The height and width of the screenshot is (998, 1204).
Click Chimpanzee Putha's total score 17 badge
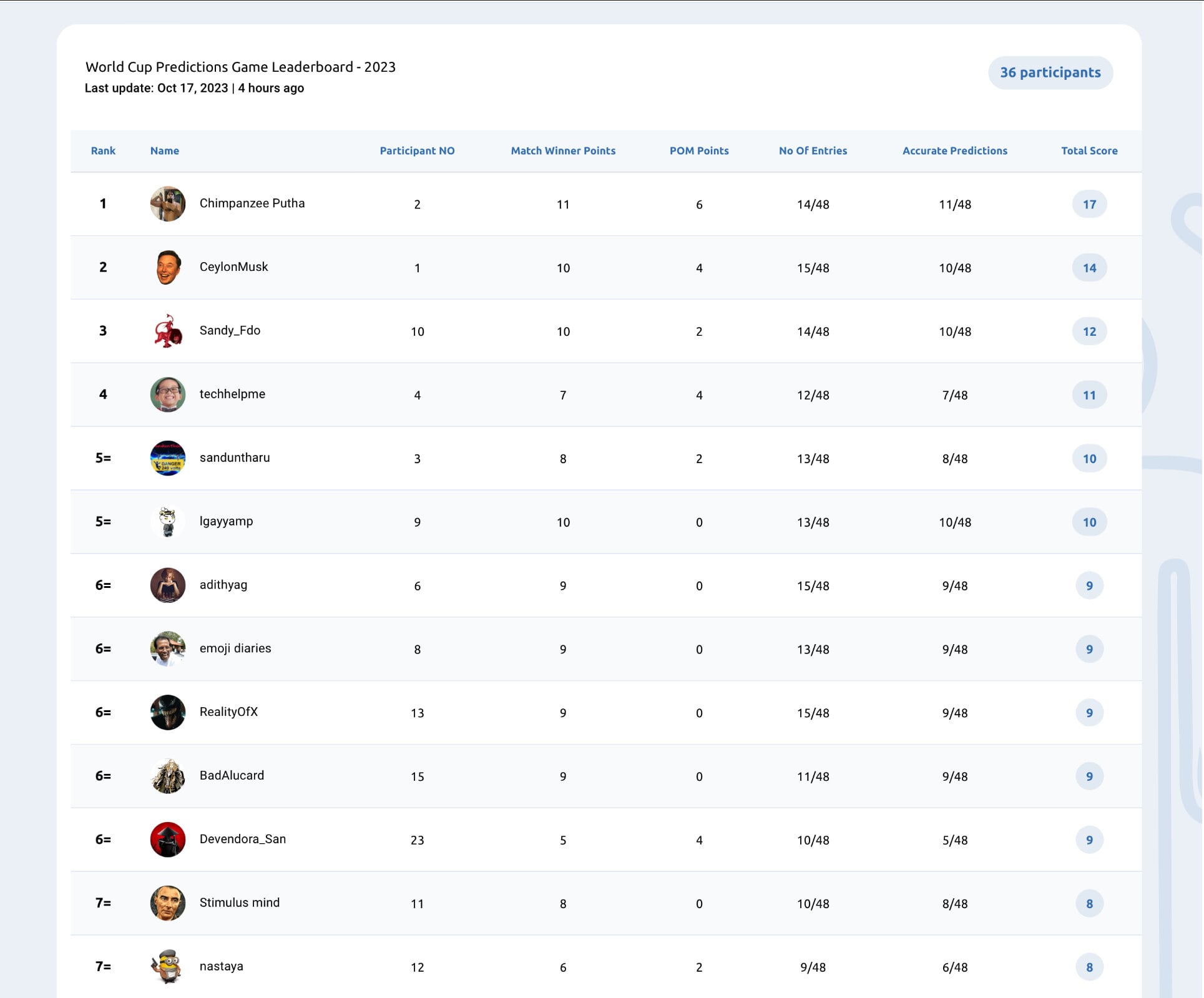(1089, 204)
